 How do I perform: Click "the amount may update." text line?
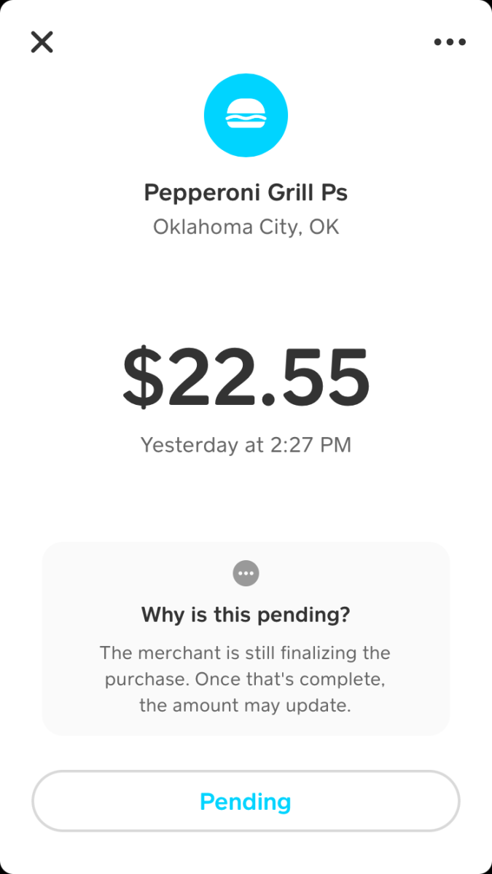(x=246, y=706)
